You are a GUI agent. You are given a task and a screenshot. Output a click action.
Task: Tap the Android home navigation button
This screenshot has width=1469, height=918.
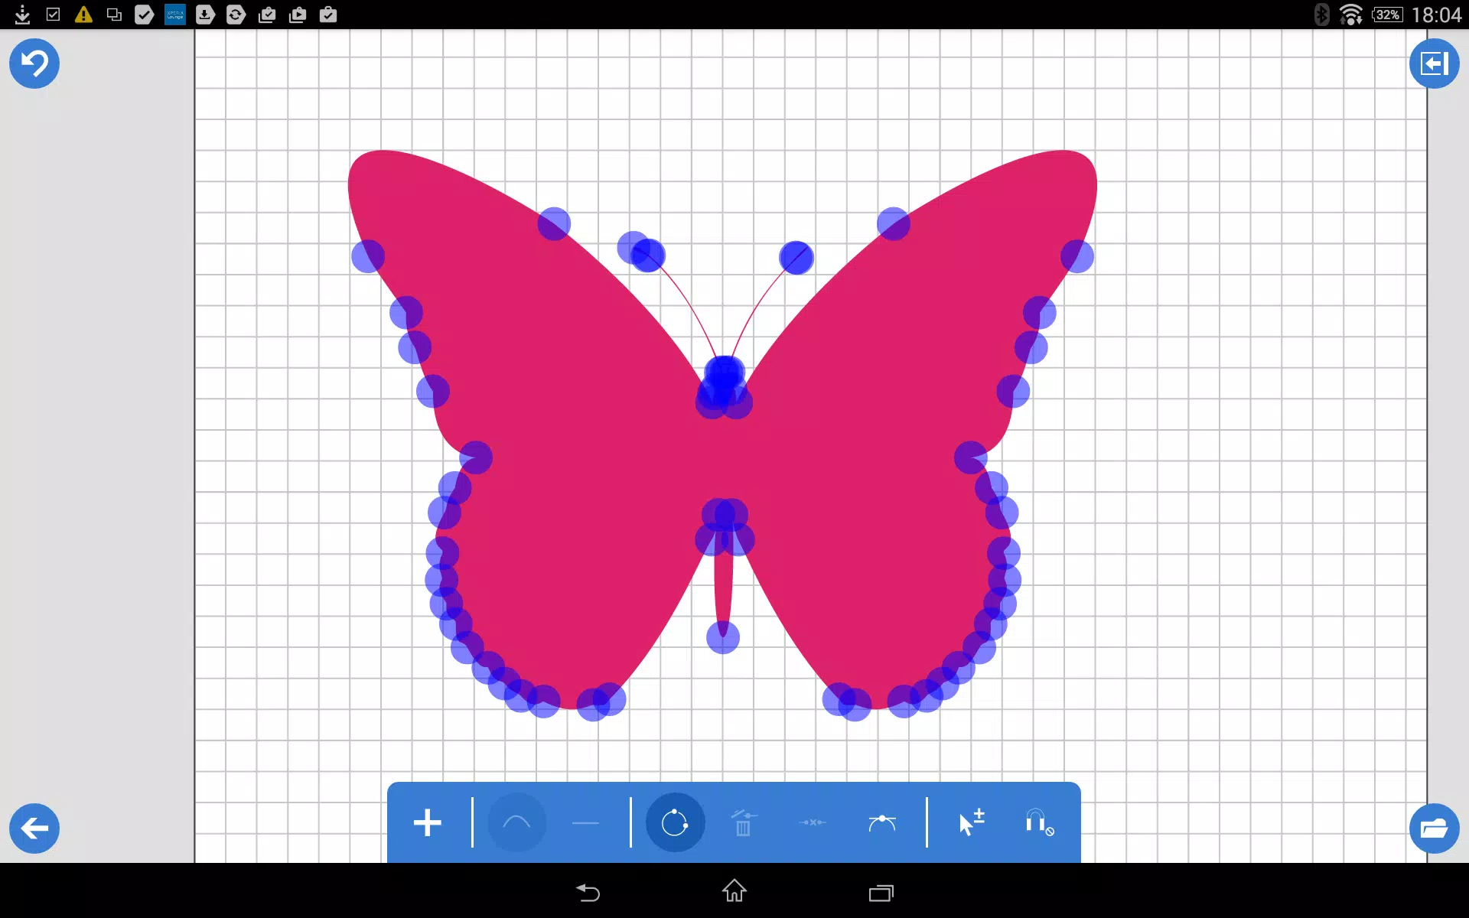pyautogui.click(x=734, y=891)
